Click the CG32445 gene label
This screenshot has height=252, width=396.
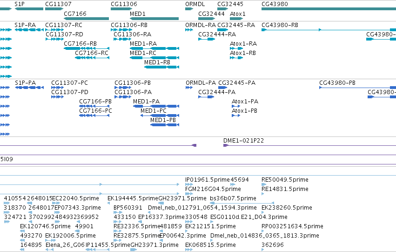[x=230, y=4]
